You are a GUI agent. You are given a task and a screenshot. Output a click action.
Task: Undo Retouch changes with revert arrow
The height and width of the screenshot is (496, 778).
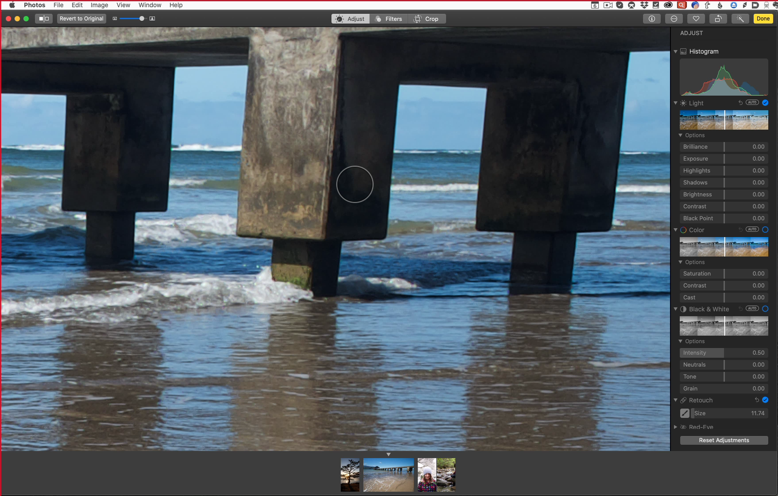pyautogui.click(x=757, y=400)
